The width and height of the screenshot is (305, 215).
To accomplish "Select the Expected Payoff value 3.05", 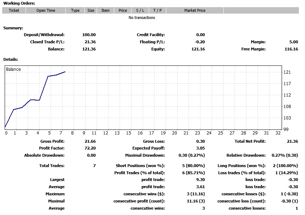I will [x=200, y=148].
